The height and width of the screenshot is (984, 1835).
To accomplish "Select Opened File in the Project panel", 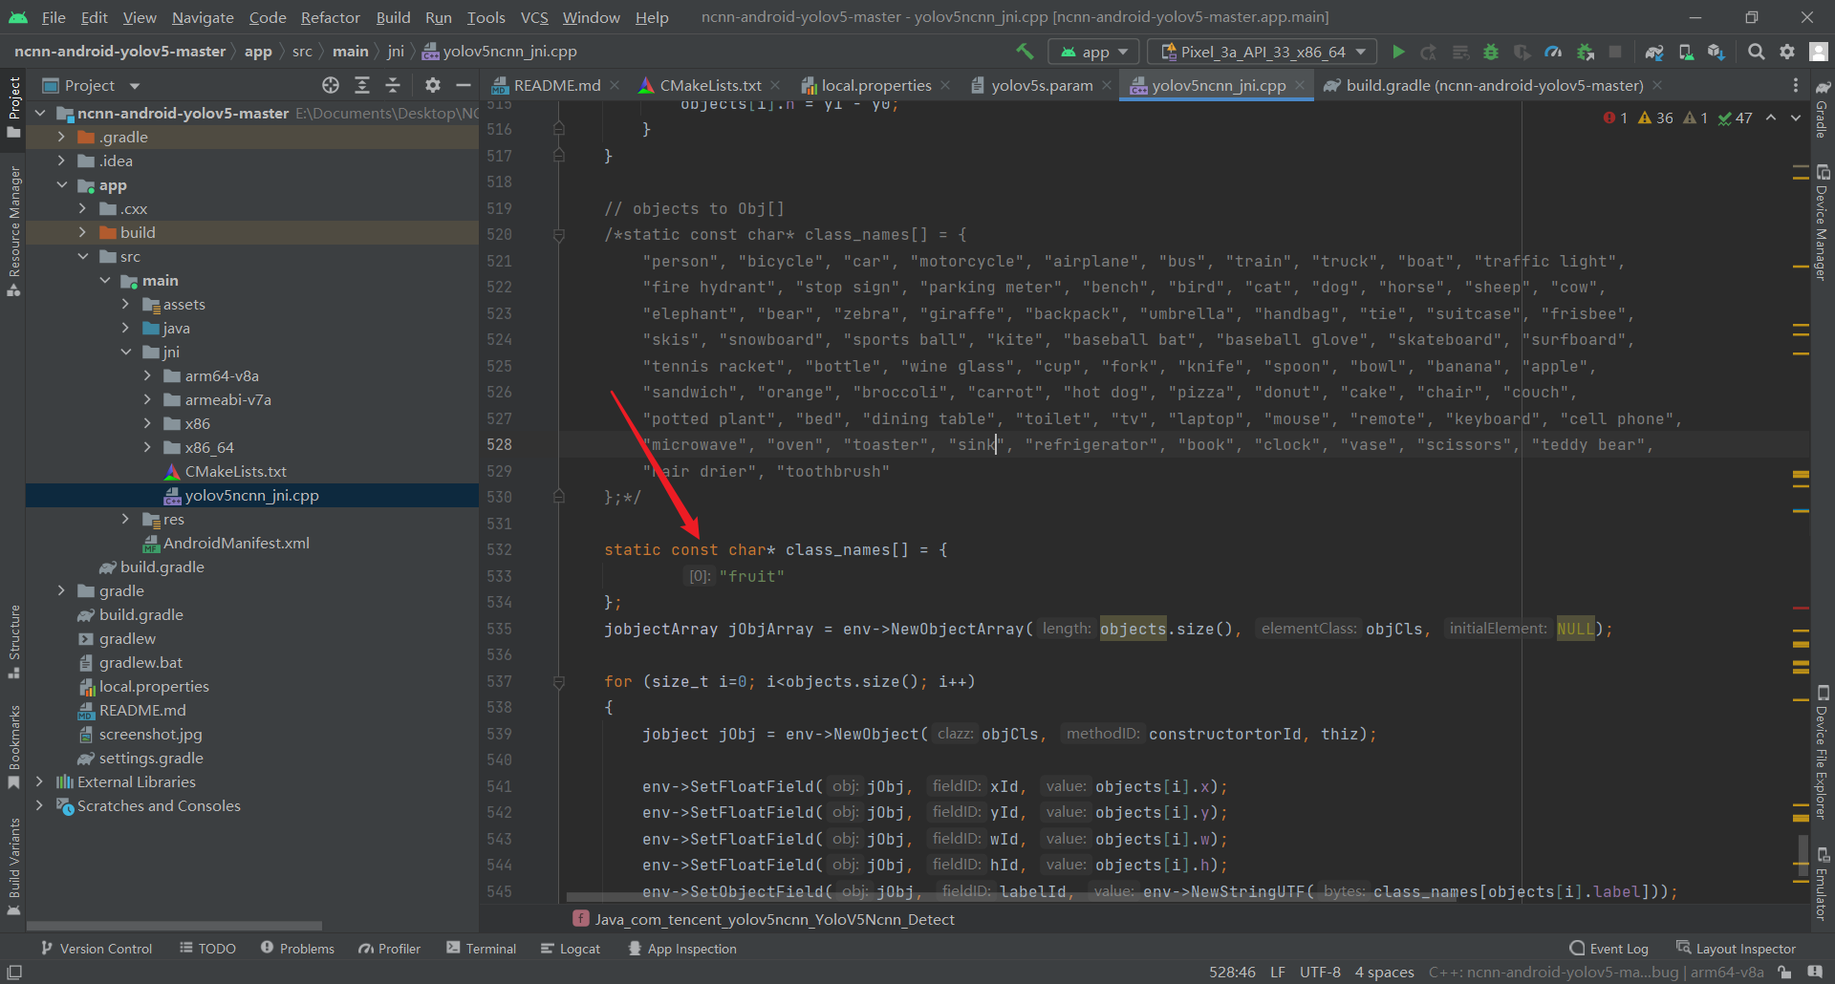I will tap(330, 85).
